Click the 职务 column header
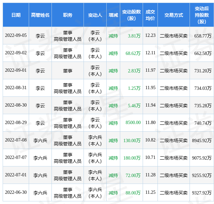The width and height of the screenshot is (214, 204). pyautogui.click(x=68, y=15)
